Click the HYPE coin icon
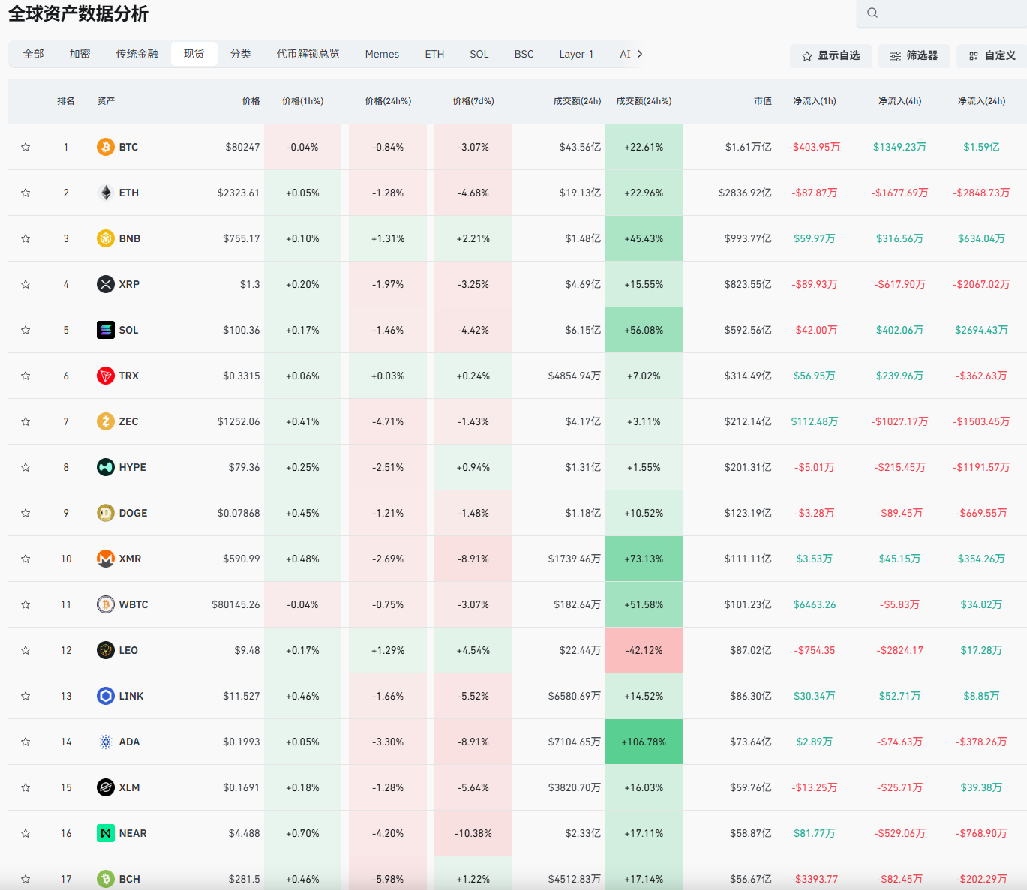 click(x=106, y=467)
